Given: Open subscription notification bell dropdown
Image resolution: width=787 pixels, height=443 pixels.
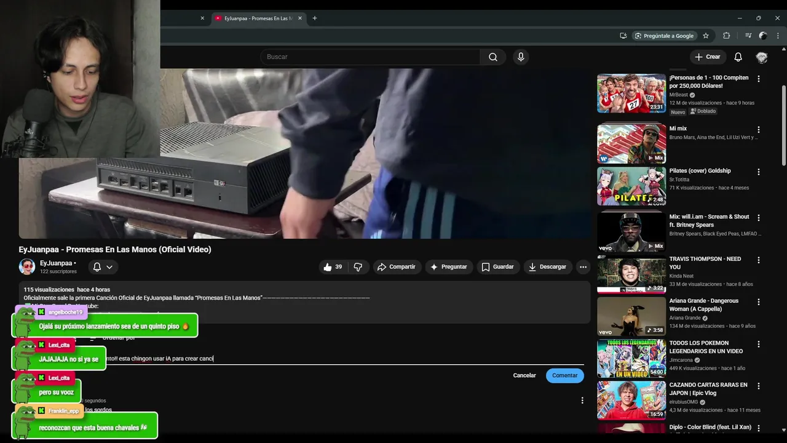Looking at the screenshot, I should (103, 267).
